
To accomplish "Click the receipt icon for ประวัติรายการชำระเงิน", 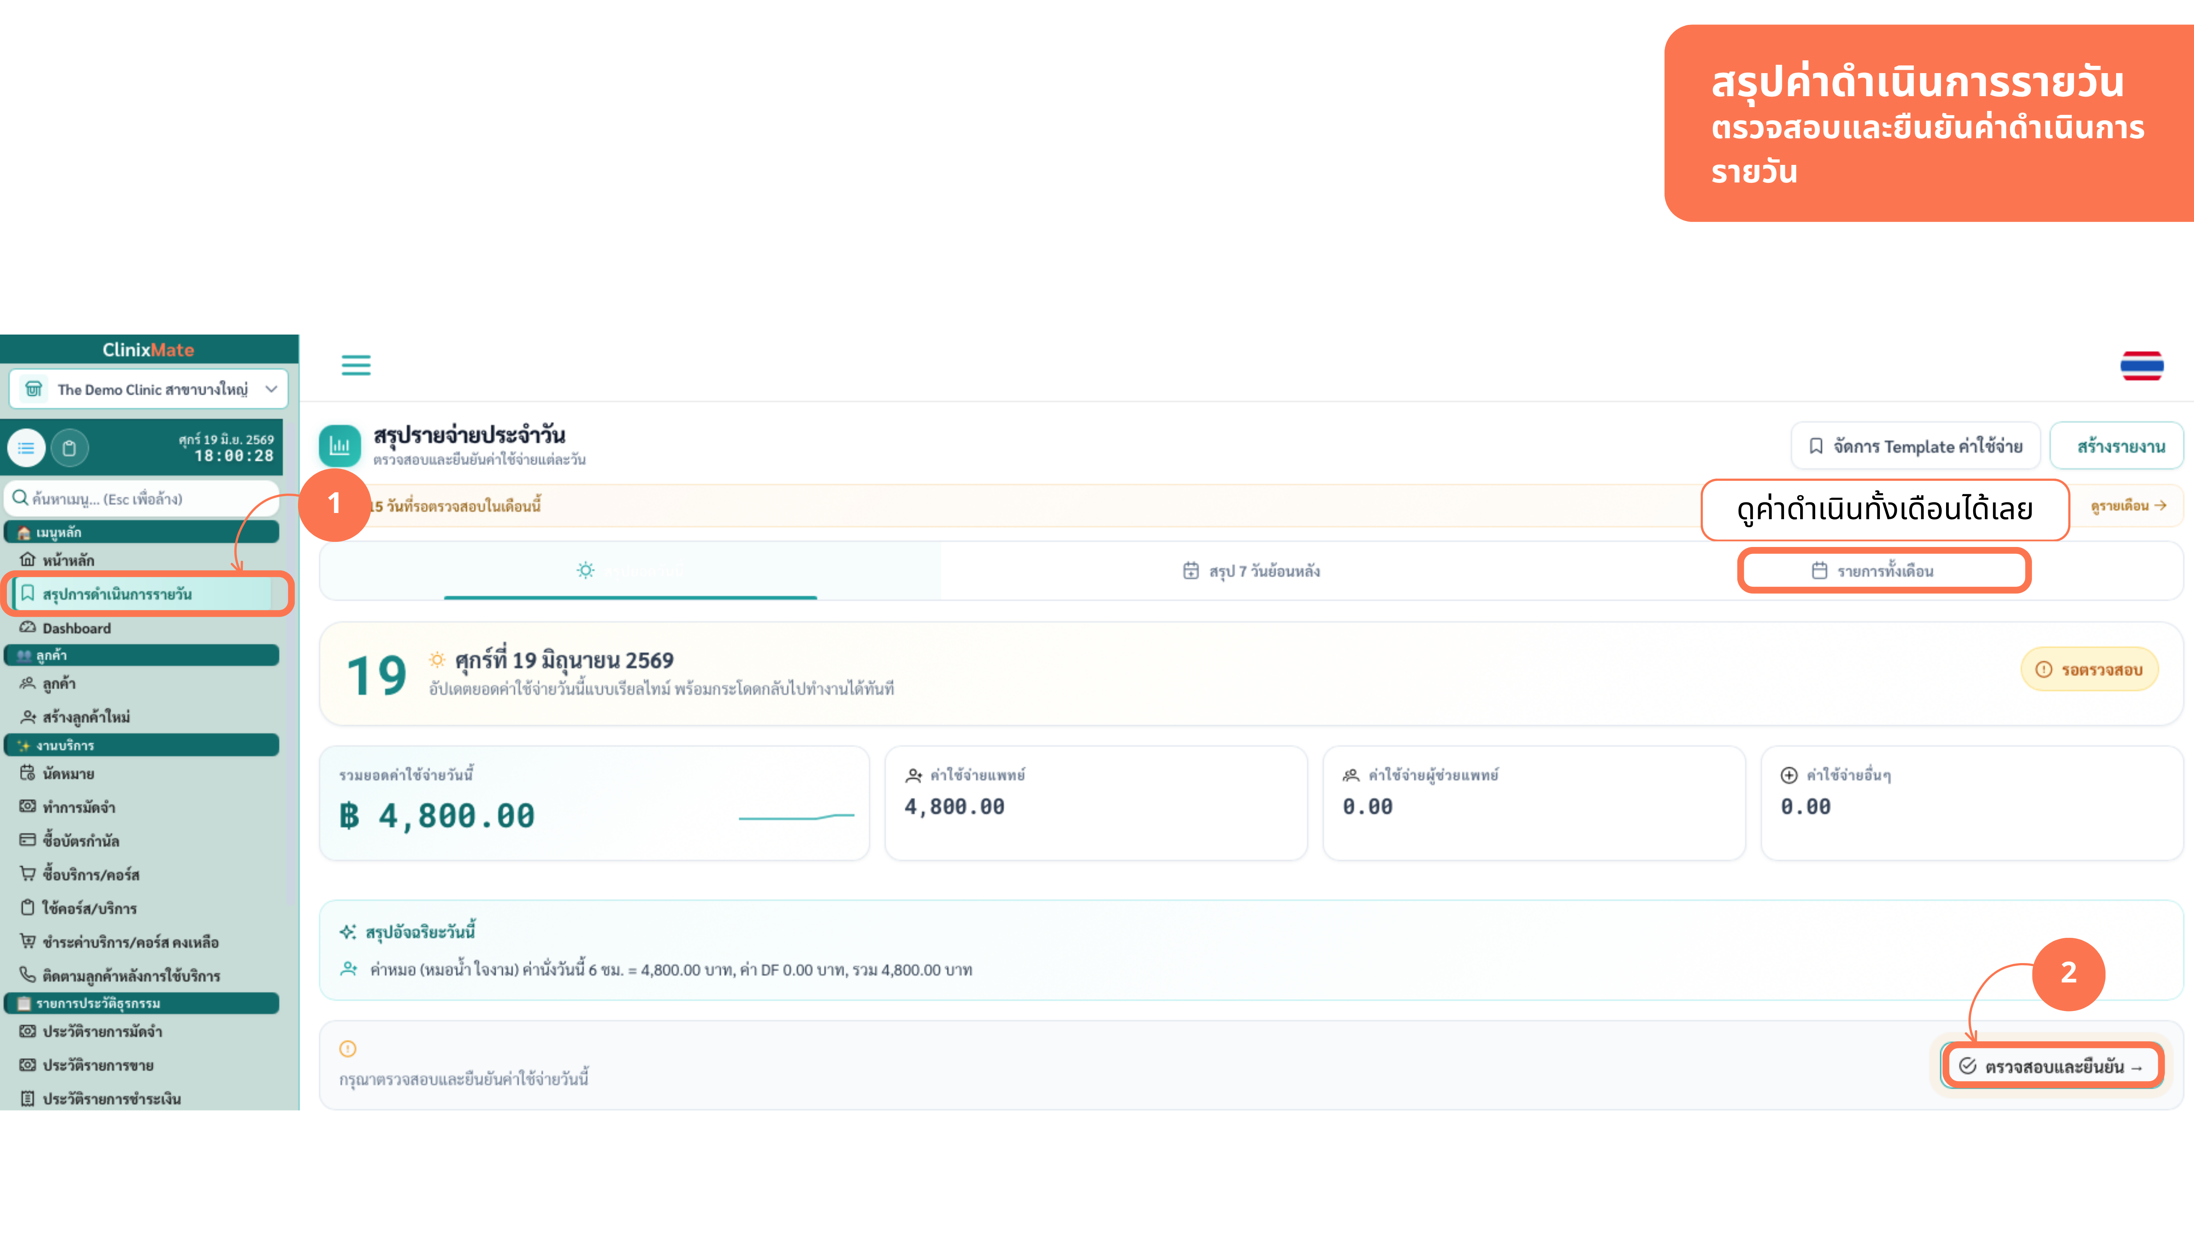I will coord(28,1099).
